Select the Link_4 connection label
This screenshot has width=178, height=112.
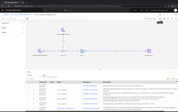[116, 51]
